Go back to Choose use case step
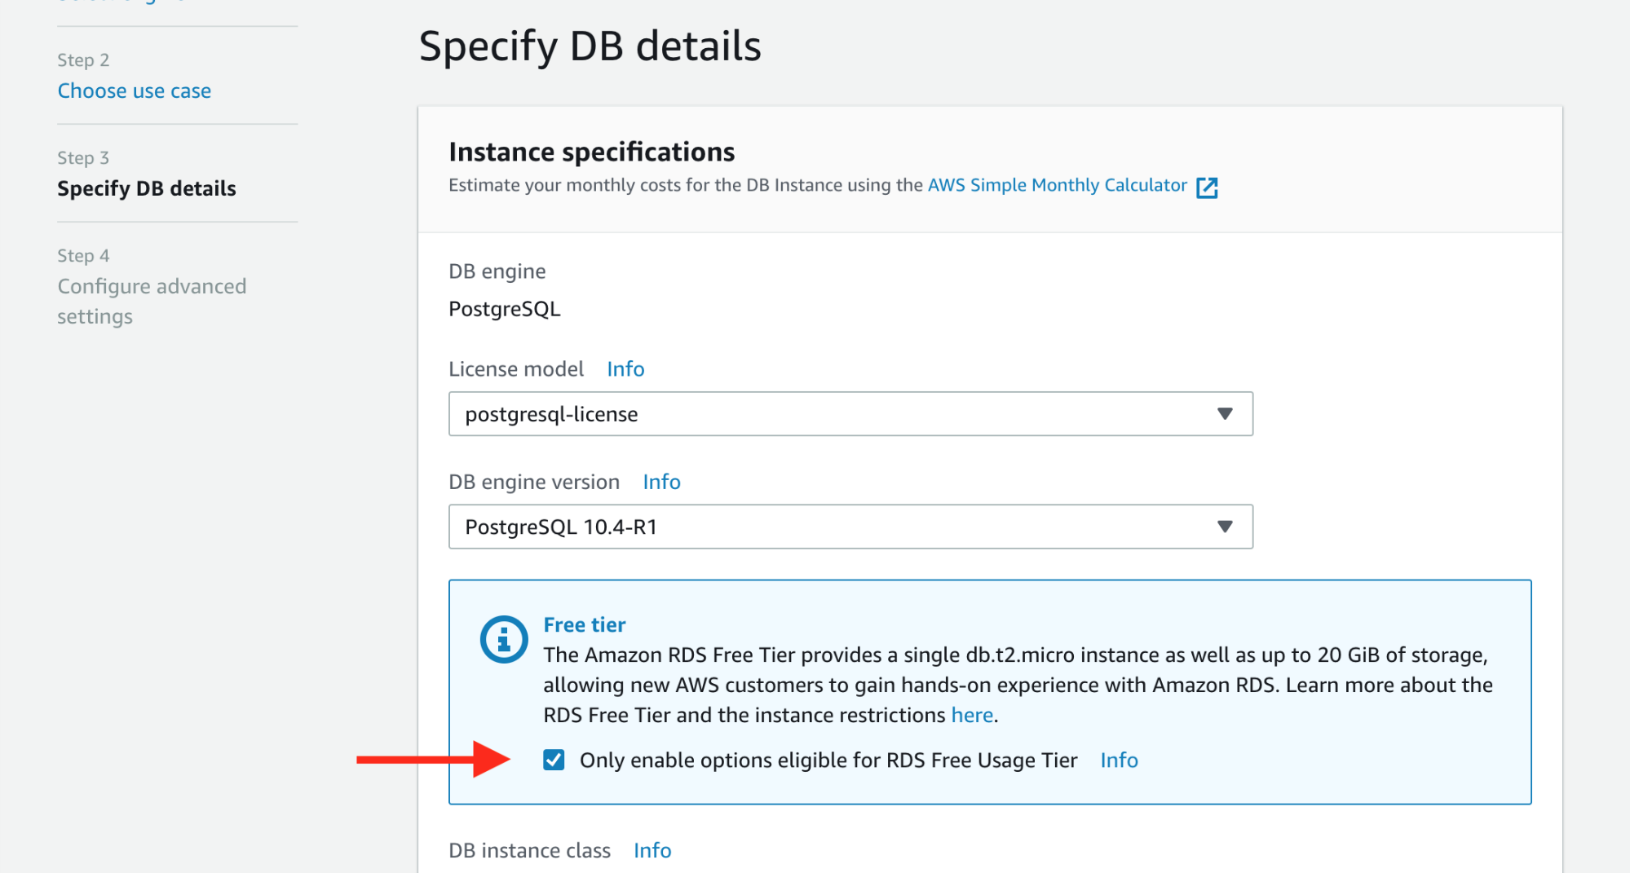The width and height of the screenshot is (1630, 873). pyautogui.click(x=135, y=90)
